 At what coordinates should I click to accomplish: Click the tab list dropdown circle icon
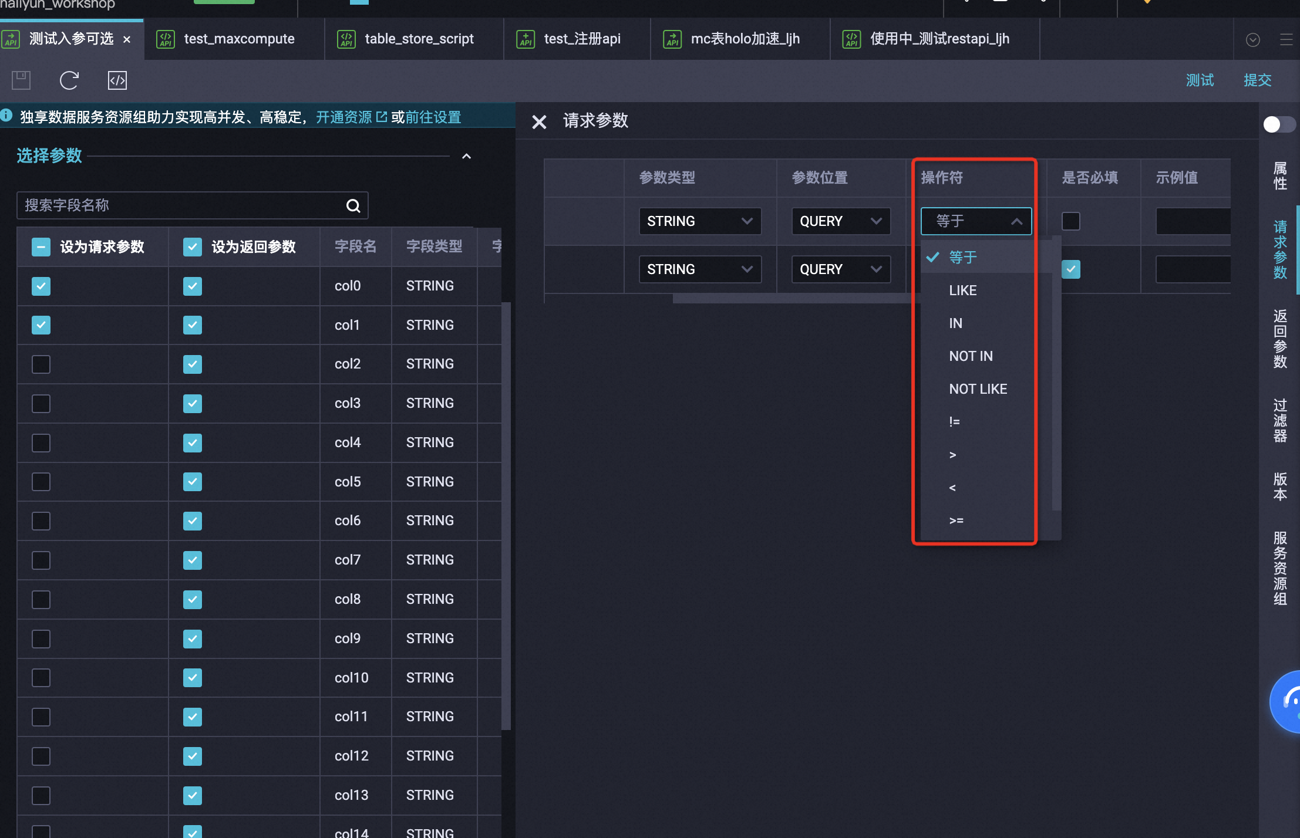[1253, 39]
